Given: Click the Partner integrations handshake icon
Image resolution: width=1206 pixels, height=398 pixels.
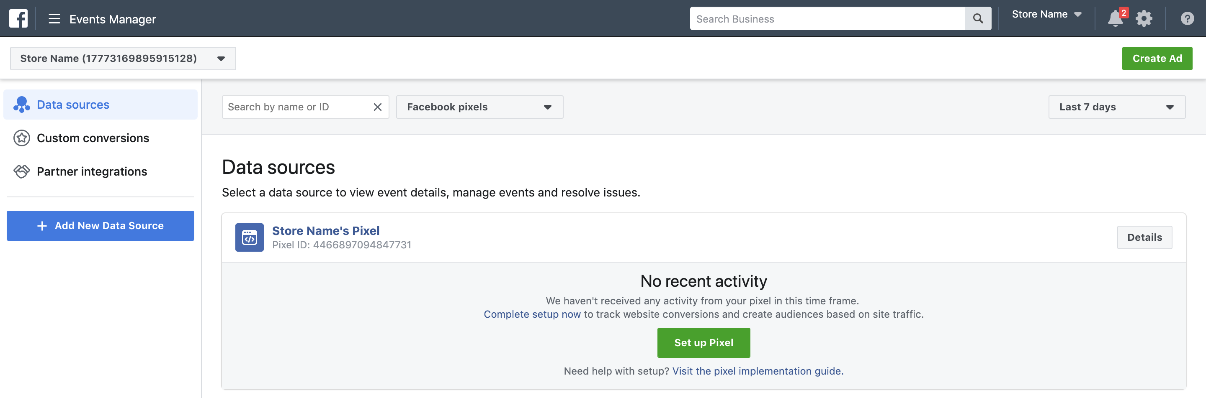Looking at the screenshot, I should (21, 171).
